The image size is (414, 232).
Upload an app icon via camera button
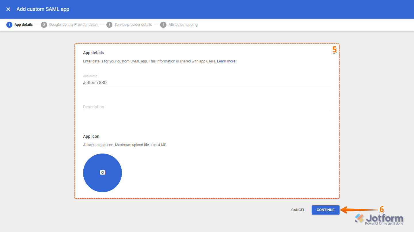[x=102, y=173]
